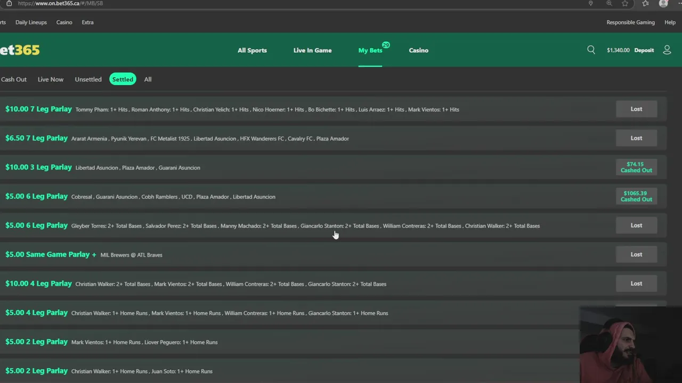Click Lost badge on $10.00 4 Leg Parlay
The width and height of the screenshot is (682, 383).
(636, 284)
